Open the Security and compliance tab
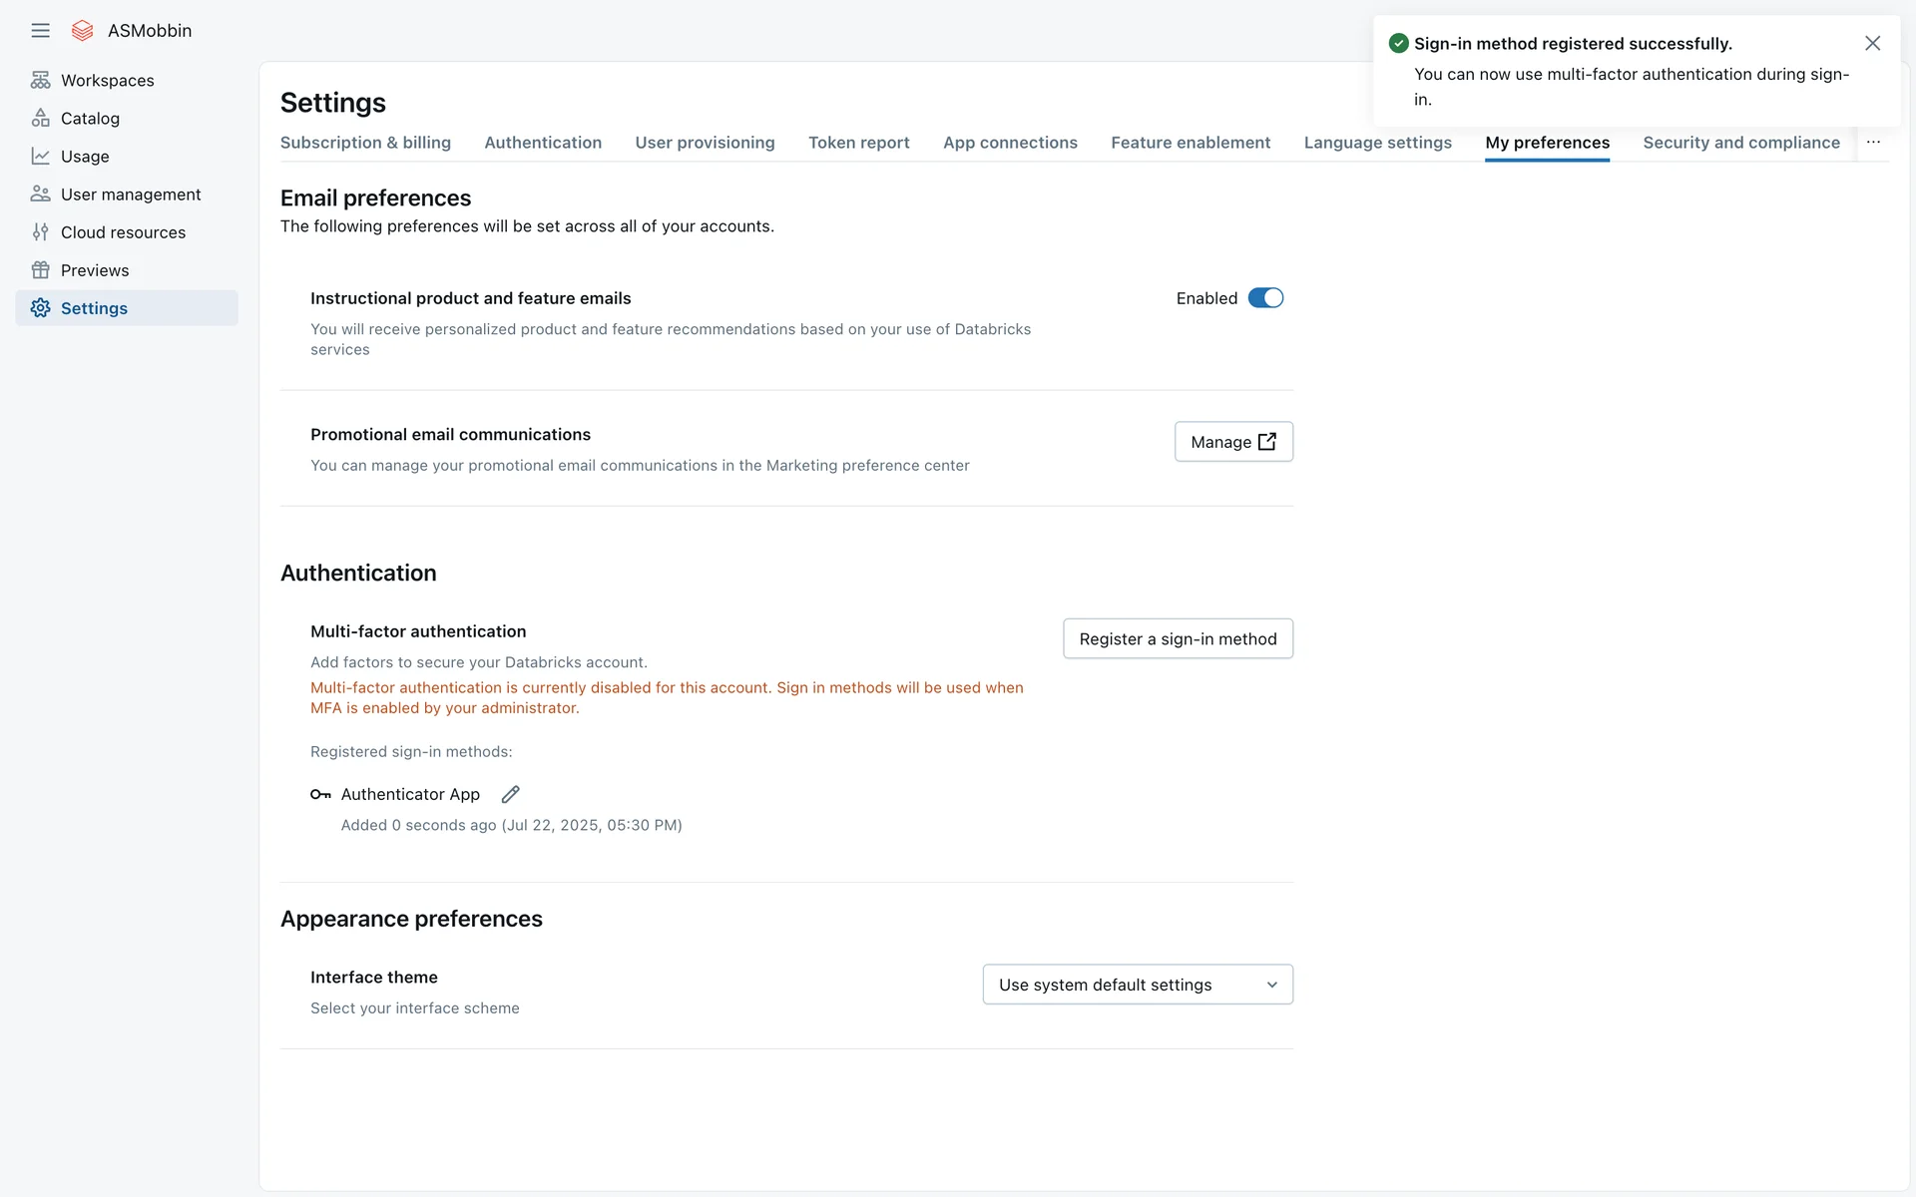This screenshot has height=1197, width=1916. (x=1740, y=143)
